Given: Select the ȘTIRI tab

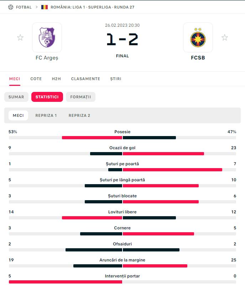Looking at the screenshot, I should [x=116, y=79].
